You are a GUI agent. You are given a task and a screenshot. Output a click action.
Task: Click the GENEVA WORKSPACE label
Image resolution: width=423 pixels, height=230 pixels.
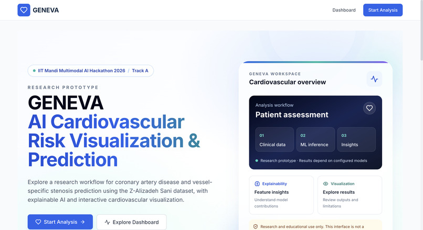275,74
